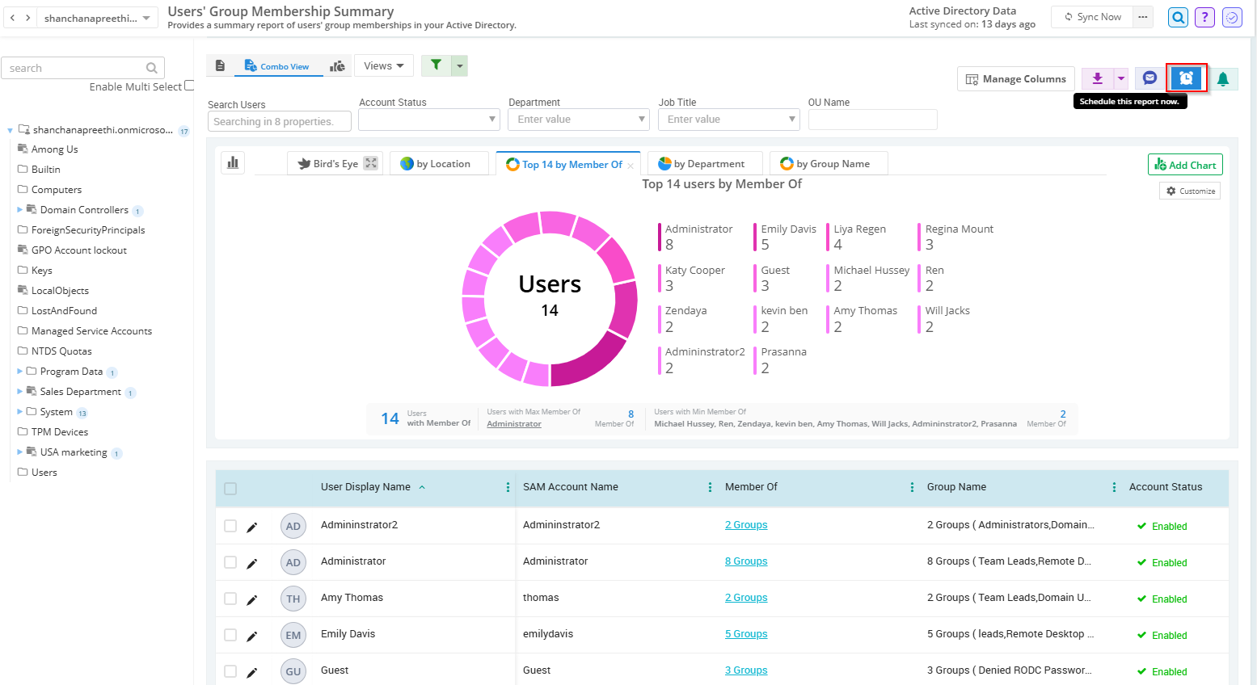
Task: Click the edit pencil for Emily Davis
Action: click(x=251, y=634)
